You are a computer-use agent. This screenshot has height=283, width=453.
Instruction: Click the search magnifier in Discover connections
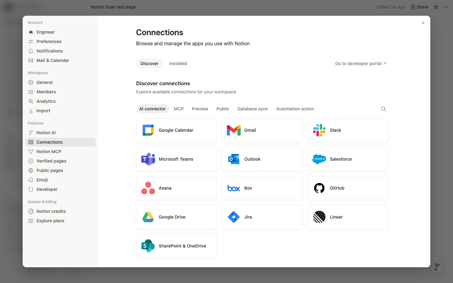pyautogui.click(x=383, y=109)
